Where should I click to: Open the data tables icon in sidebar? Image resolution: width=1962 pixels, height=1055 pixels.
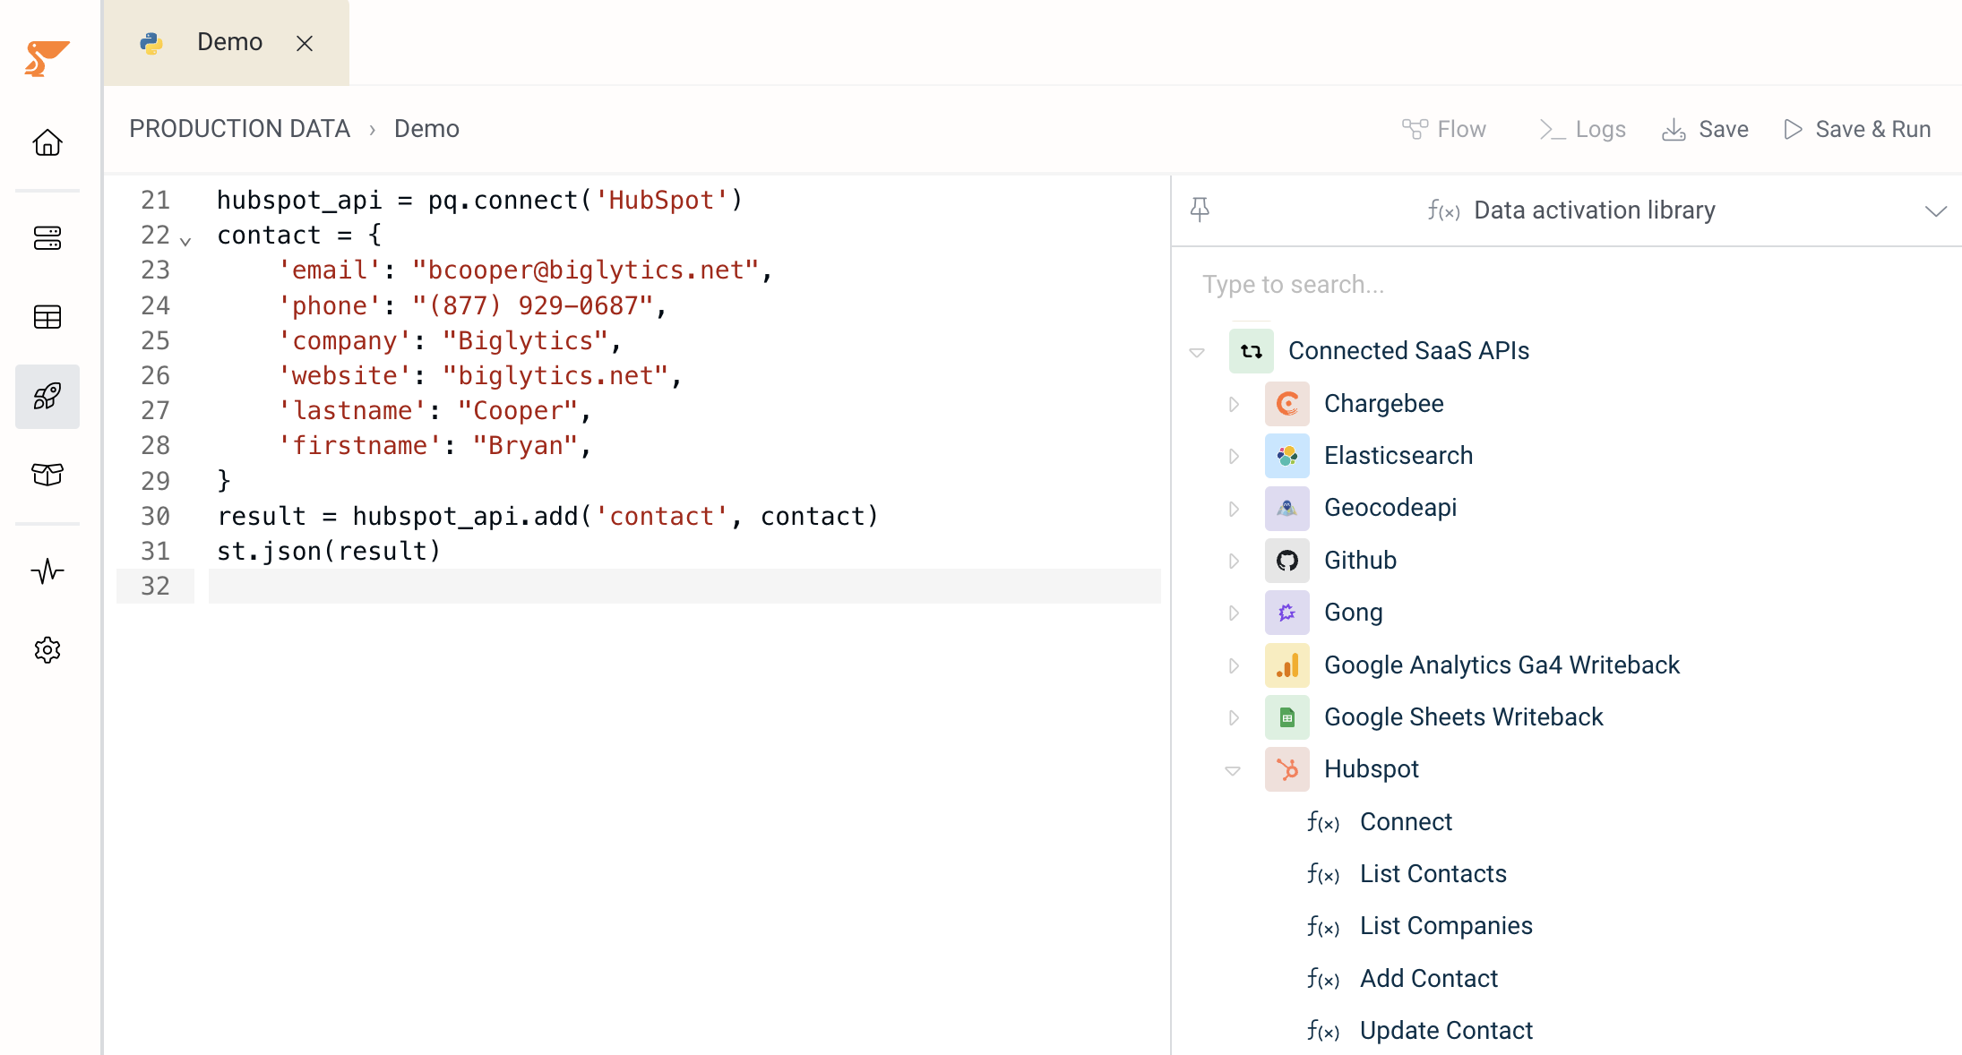pyautogui.click(x=47, y=317)
